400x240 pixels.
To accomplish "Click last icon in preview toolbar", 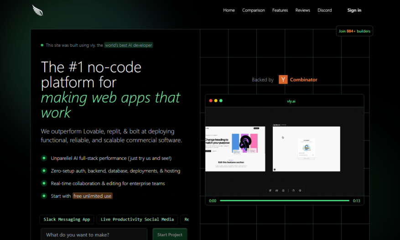I will pyautogui.click(x=300, y=190).
